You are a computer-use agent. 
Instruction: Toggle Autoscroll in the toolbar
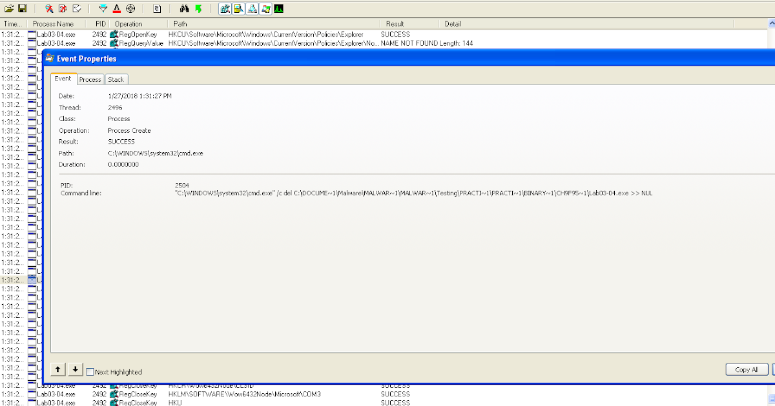coord(63,8)
